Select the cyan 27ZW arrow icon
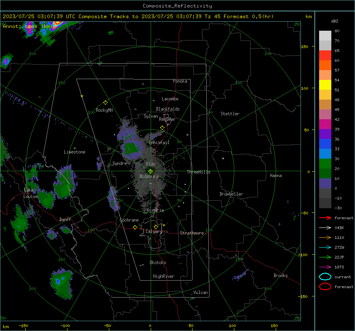Image resolution: width=355 pixels, height=331 pixels. pyautogui.click(x=325, y=248)
